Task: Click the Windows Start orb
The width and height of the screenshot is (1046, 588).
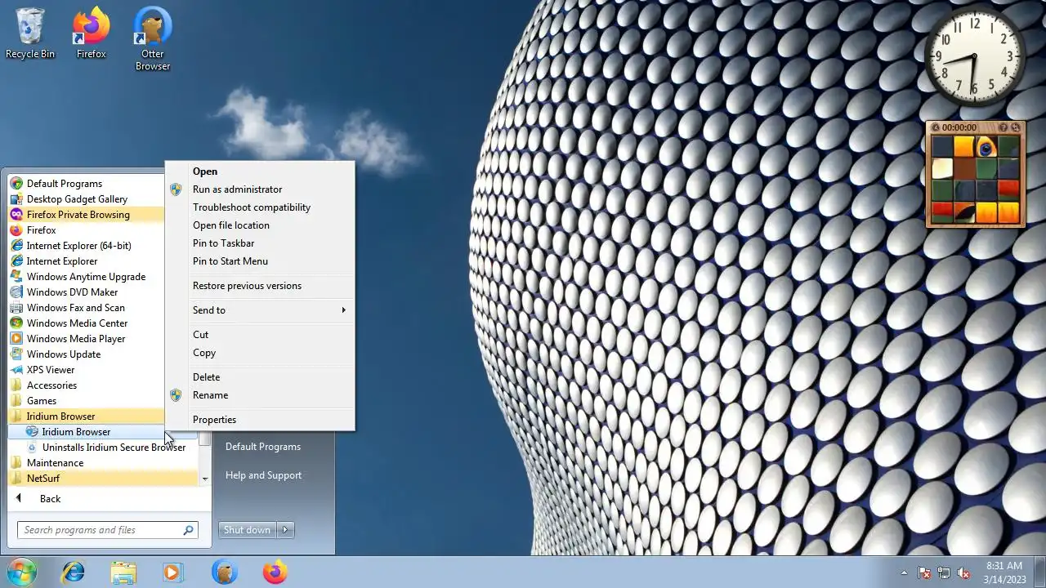Action: click(x=21, y=572)
